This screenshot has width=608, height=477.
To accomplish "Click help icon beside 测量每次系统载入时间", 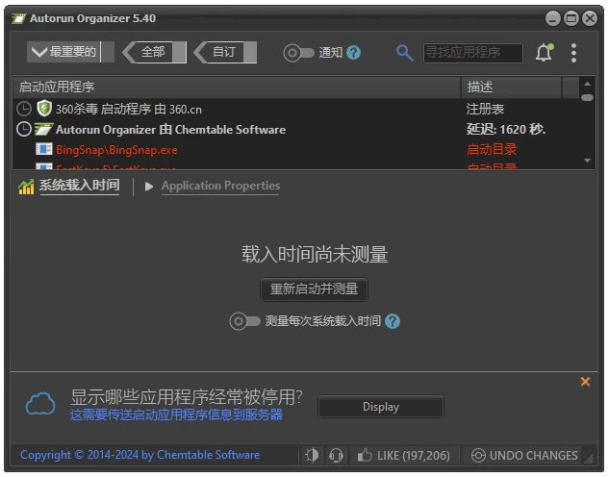I will pyautogui.click(x=393, y=321).
